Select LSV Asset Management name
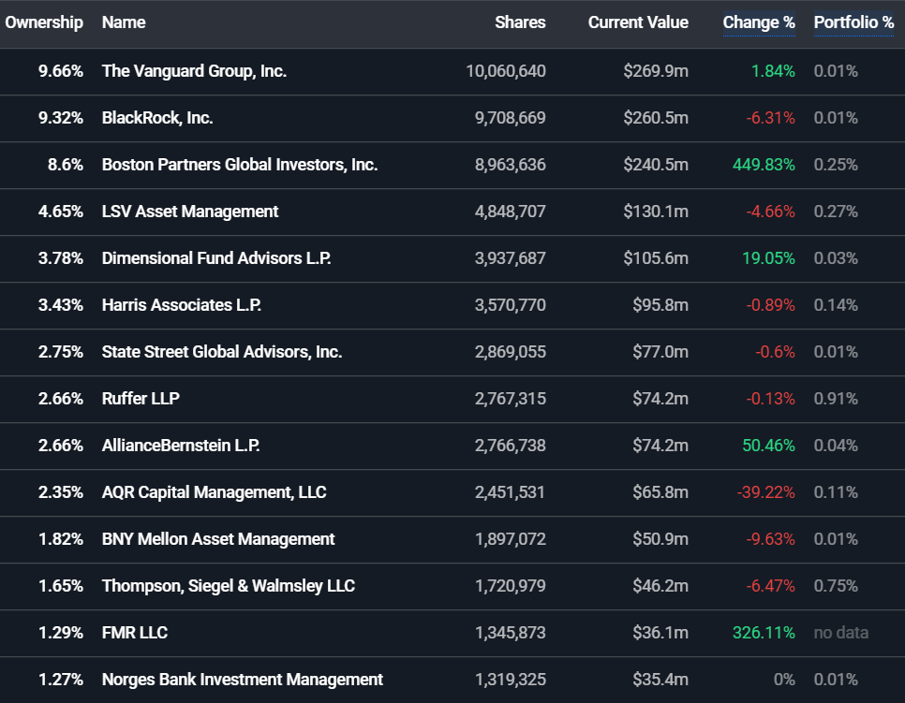The height and width of the screenshot is (703, 905). point(190,211)
